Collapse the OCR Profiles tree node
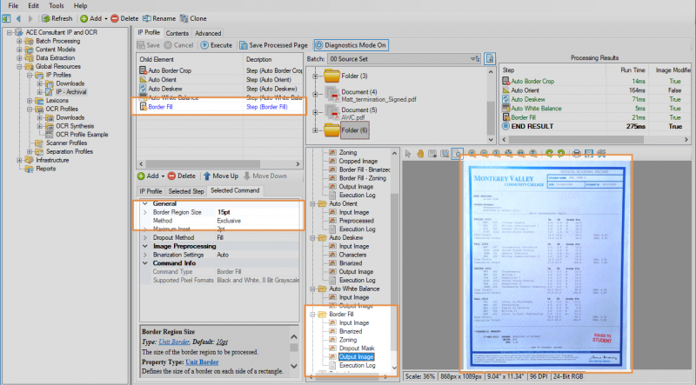Image resolution: width=696 pixels, height=385 pixels. click(x=30, y=110)
